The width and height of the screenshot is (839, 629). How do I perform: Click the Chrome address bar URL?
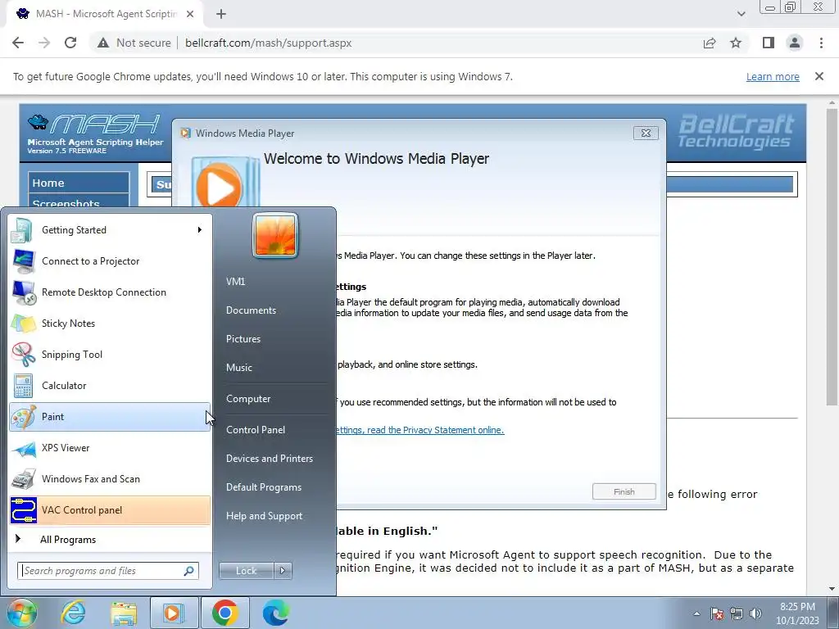point(268,43)
